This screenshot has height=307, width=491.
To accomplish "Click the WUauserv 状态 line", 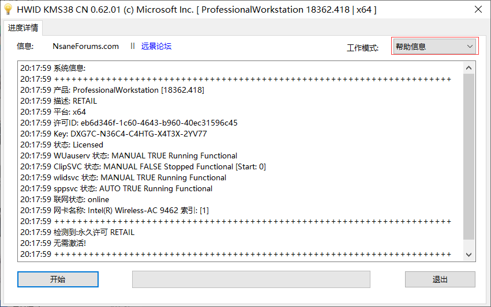I will tap(129, 156).
